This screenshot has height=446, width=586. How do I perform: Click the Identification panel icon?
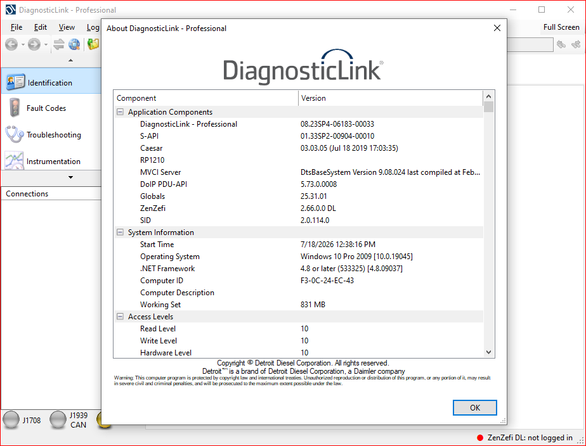coord(15,82)
